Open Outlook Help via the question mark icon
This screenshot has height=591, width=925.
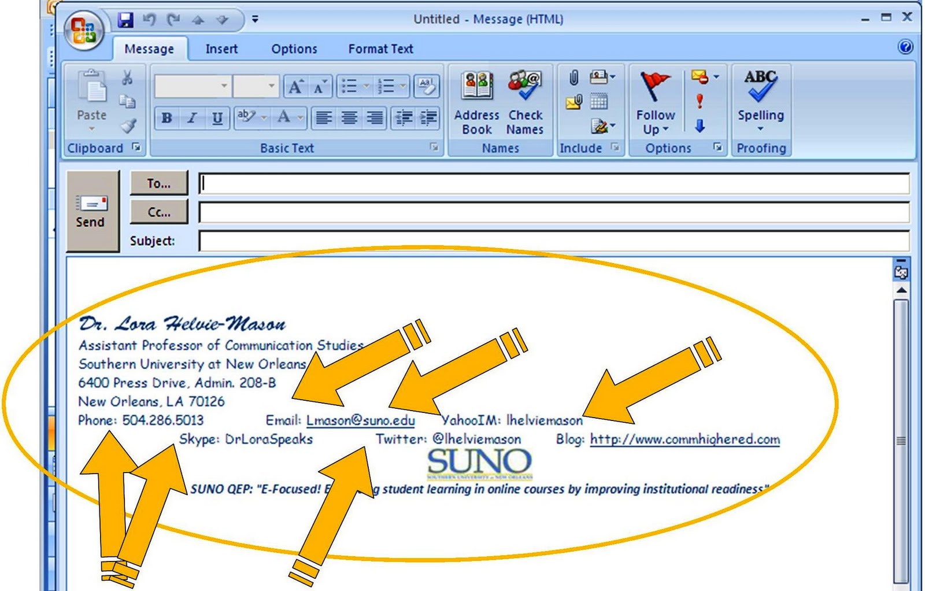pyautogui.click(x=905, y=47)
